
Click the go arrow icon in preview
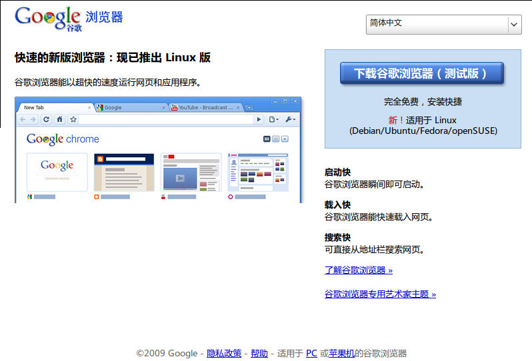pyautogui.click(x=259, y=119)
